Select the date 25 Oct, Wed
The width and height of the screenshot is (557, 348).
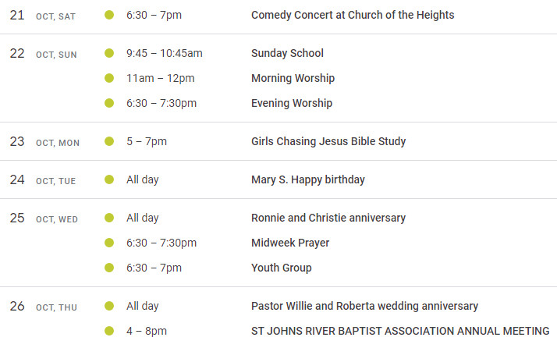click(x=44, y=218)
